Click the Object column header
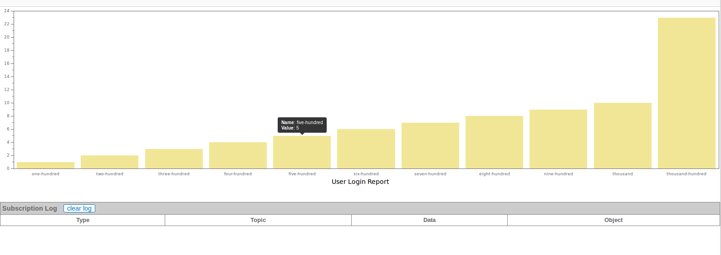Image resolution: width=721 pixels, height=255 pixels. point(613,220)
